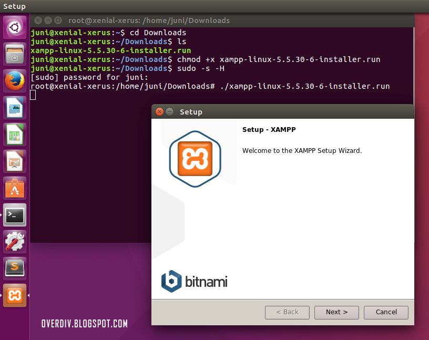This screenshot has height=340, width=429.
Task: Click the 'Setup' label in top panel
Action: click(x=14, y=6)
